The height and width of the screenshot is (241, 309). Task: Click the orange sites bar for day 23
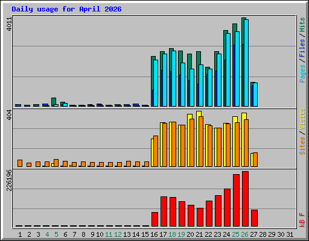pyautogui.click(x=219, y=147)
